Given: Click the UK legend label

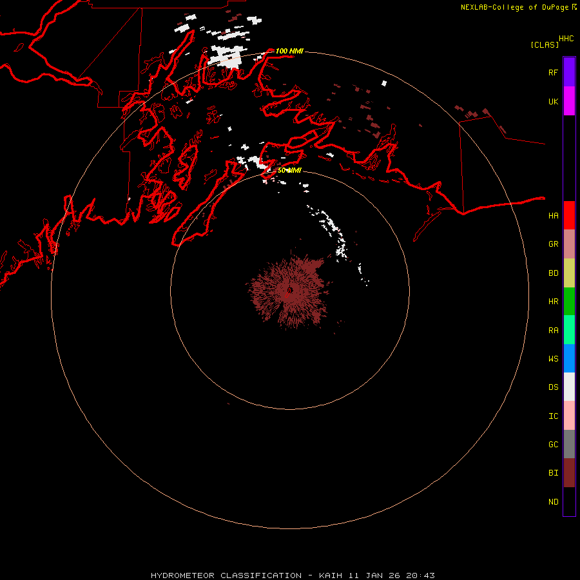Looking at the screenshot, I should (553, 102).
